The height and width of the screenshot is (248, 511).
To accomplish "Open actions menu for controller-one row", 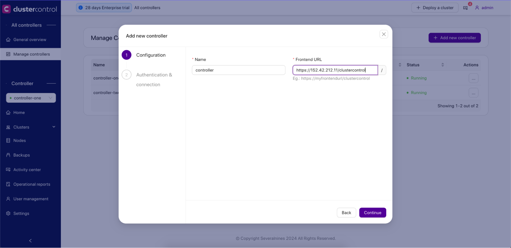I will point(473,78).
